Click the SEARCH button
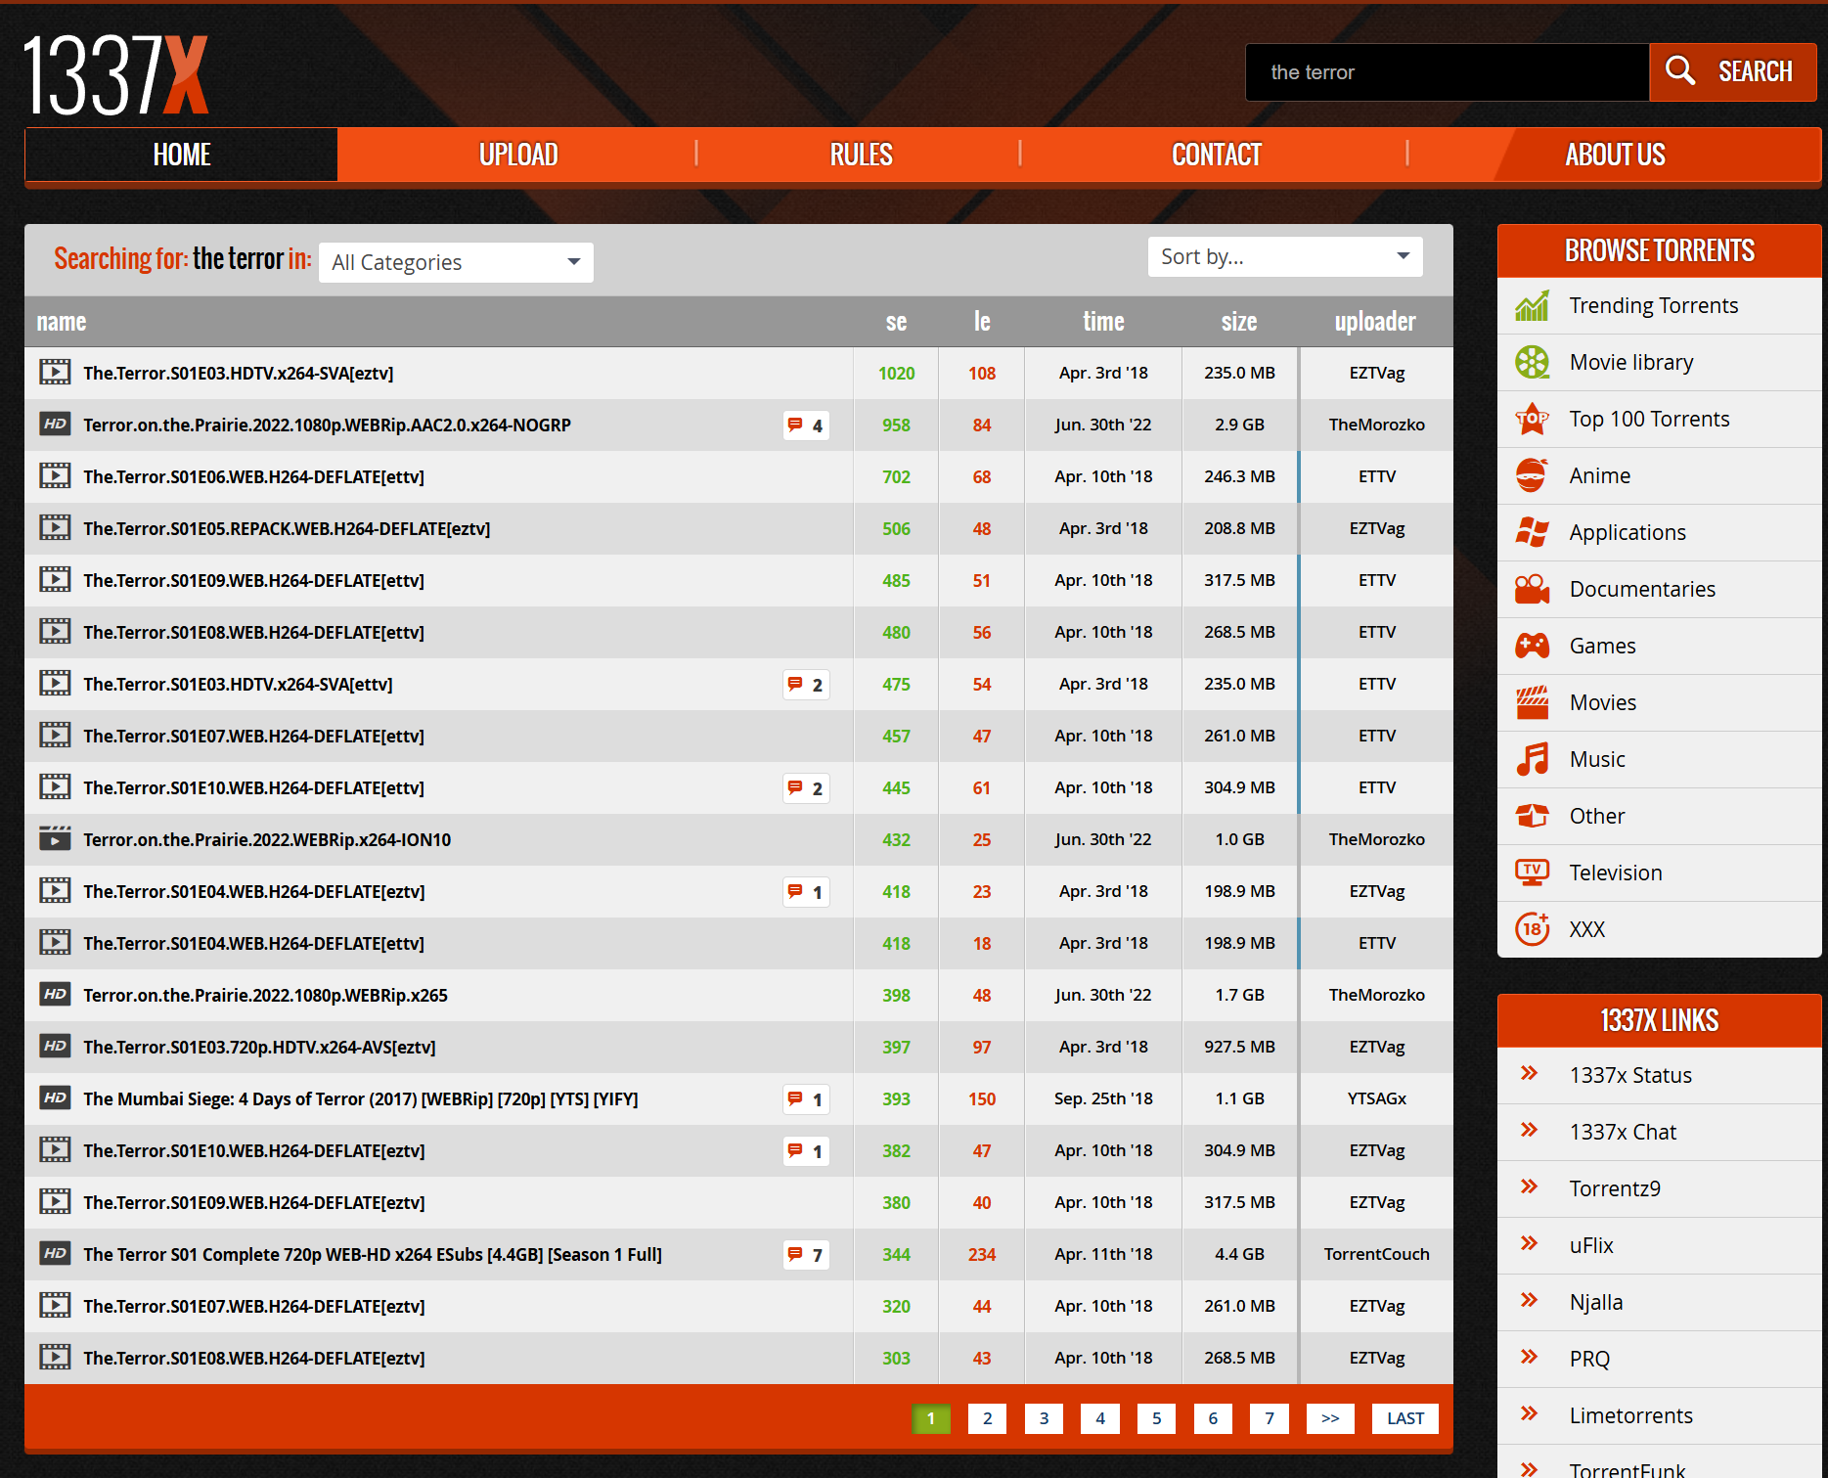Viewport: 1828px width, 1478px height. [1733, 71]
